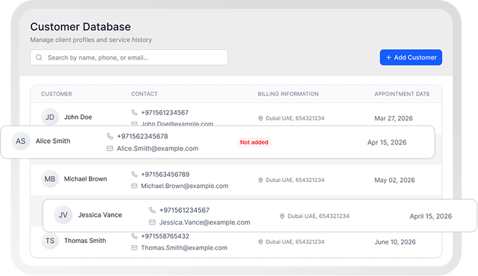Click Thomas Smith's billing address text
The height and width of the screenshot is (276, 478).
[x=295, y=242]
